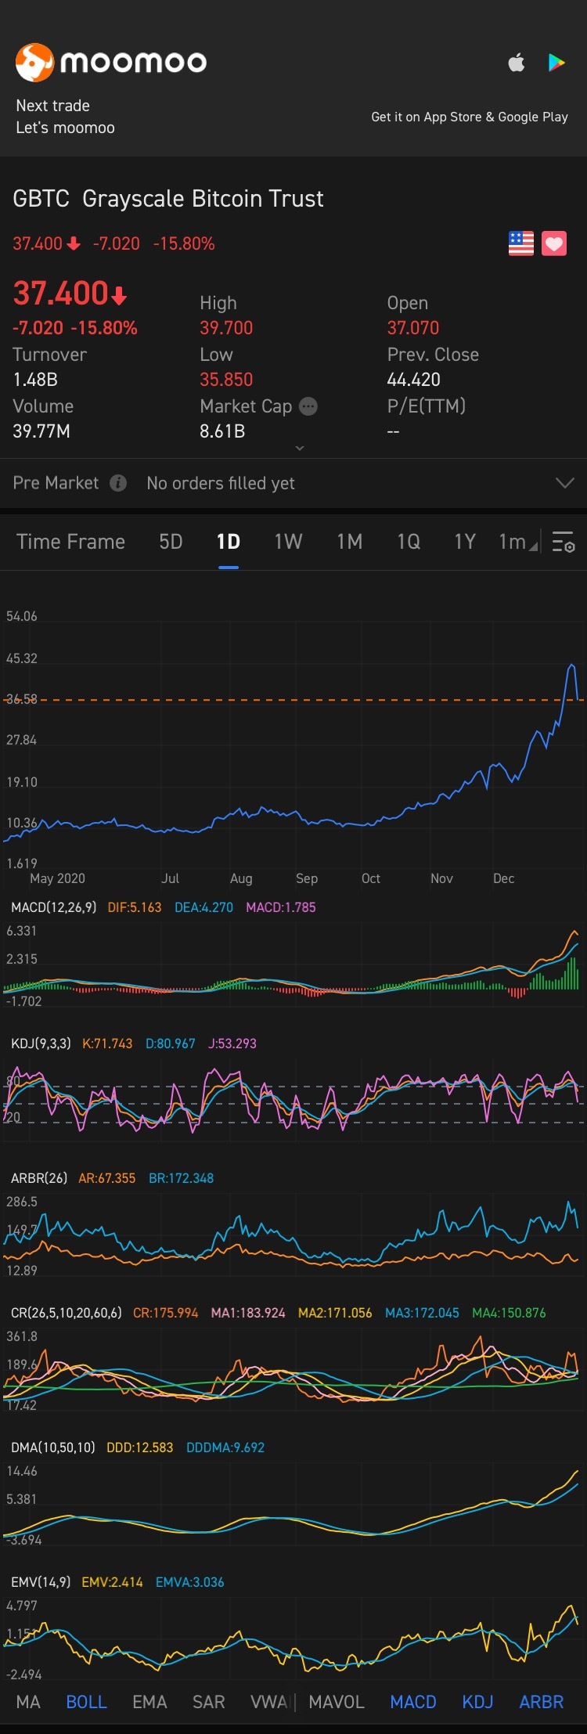The image size is (587, 1734).
Task: Tap the Market Cap value 8.61B
Action: (222, 431)
